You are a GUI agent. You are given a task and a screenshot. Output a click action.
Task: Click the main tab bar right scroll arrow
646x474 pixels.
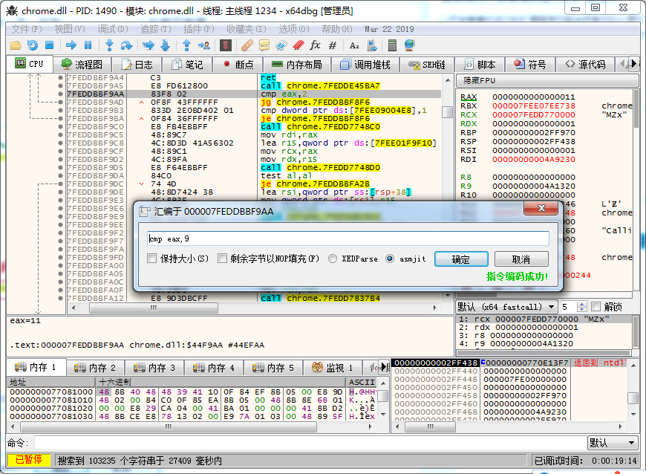(x=633, y=64)
